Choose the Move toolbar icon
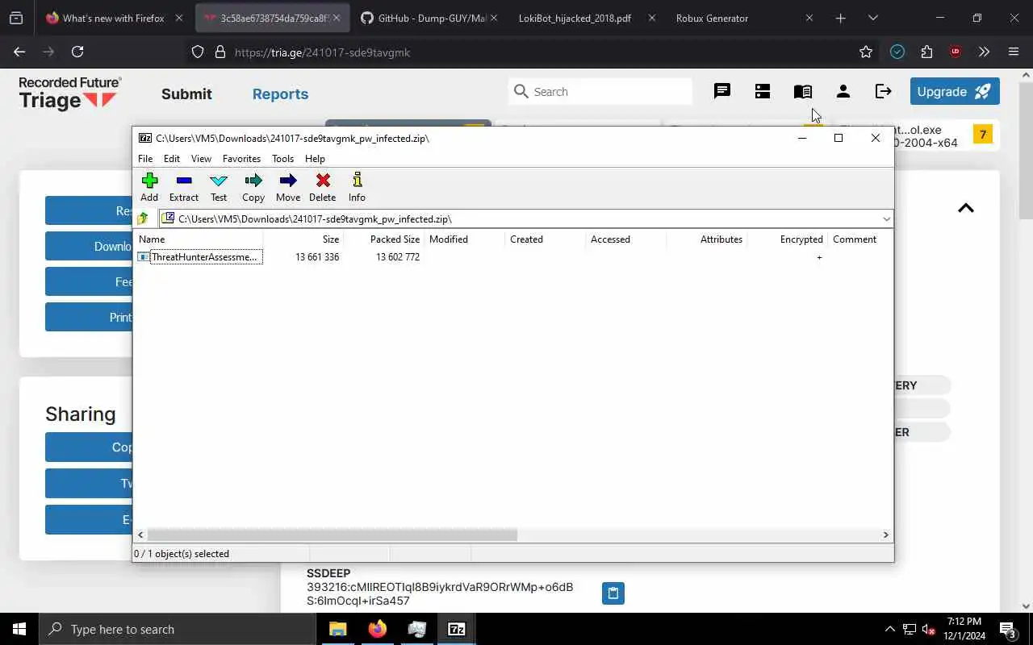Image resolution: width=1033 pixels, height=645 pixels. (288, 187)
